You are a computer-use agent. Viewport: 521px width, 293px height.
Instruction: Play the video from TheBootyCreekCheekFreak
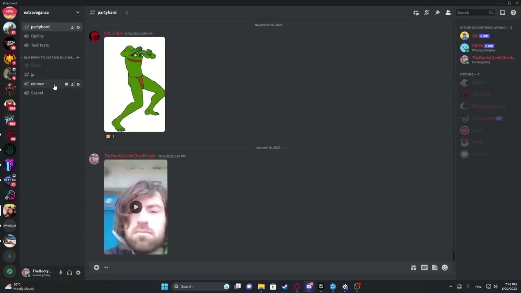tap(136, 207)
